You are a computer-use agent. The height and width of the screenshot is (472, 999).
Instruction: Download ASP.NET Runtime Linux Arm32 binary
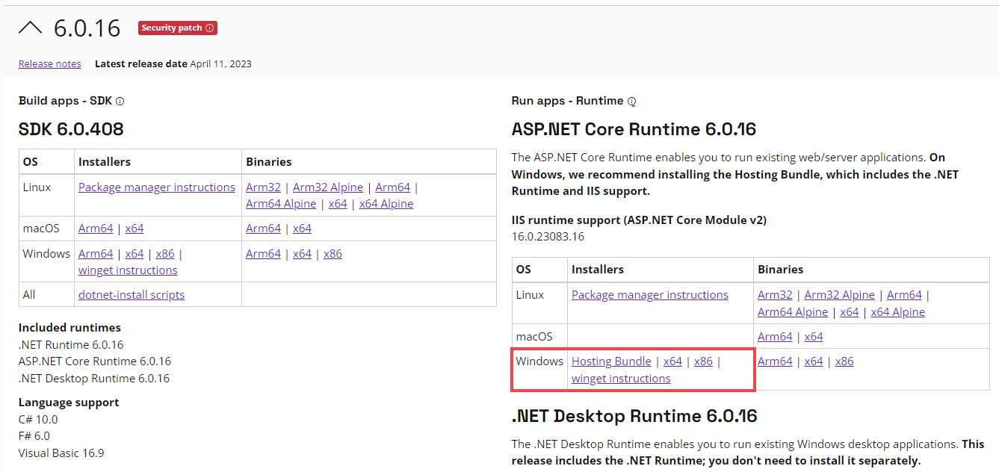pos(775,295)
